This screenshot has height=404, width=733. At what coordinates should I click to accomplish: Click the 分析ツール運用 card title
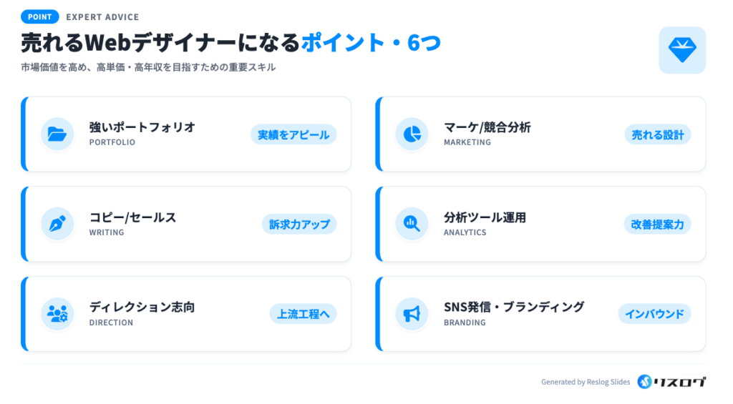click(x=485, y=217)
